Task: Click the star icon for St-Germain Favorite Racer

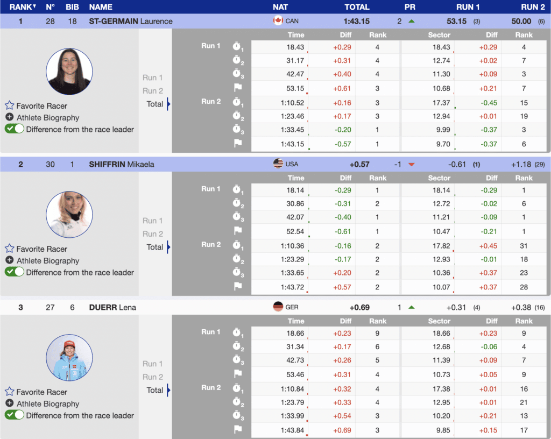Action: click(x=10, y=106)
